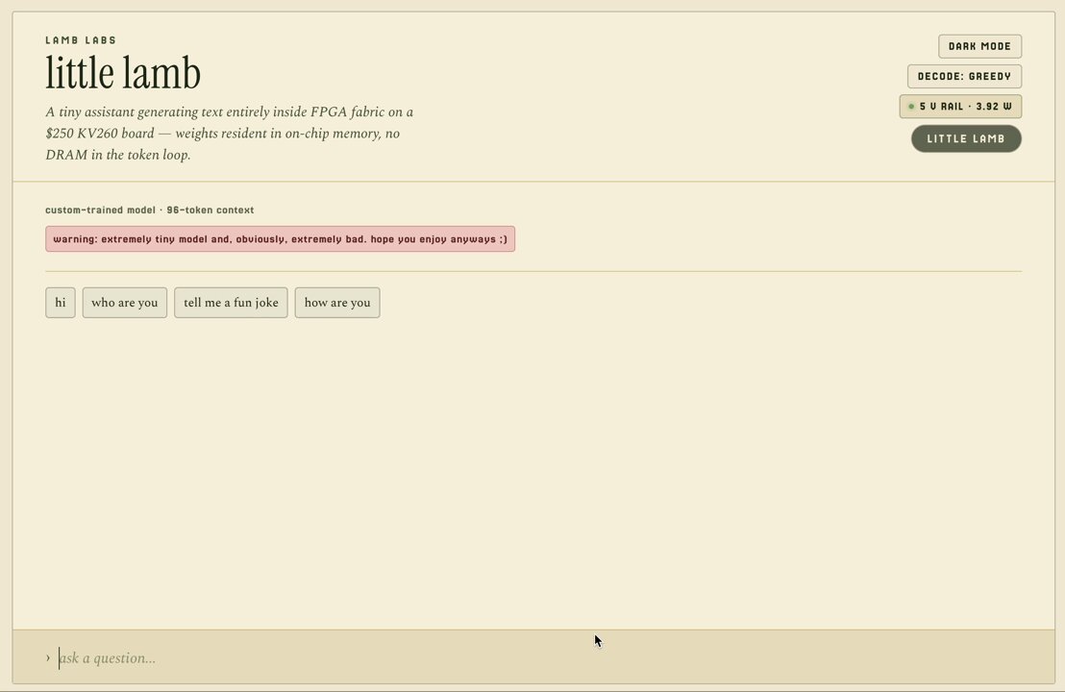Select the "tell me a fun joke" prompt
1065x692 pixels.
[x=231, y=302]
